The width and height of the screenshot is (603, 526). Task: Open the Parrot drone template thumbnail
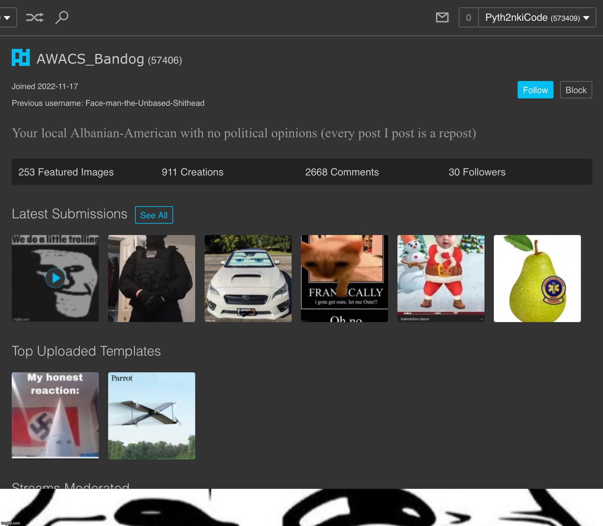point(151,416)
